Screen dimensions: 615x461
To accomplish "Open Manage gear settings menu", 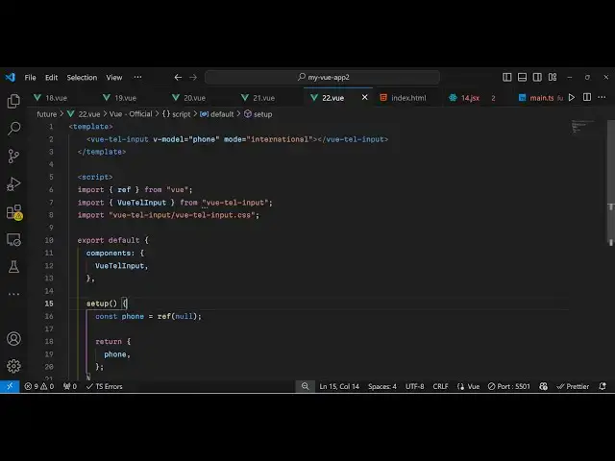I will pos(13,366).
